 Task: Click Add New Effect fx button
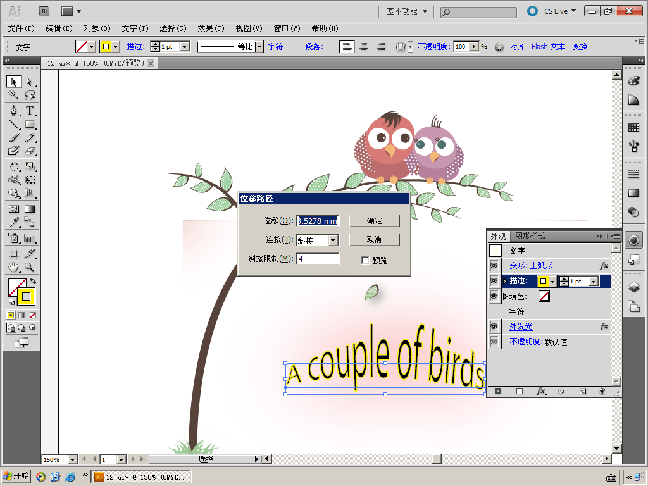point(542,391)
